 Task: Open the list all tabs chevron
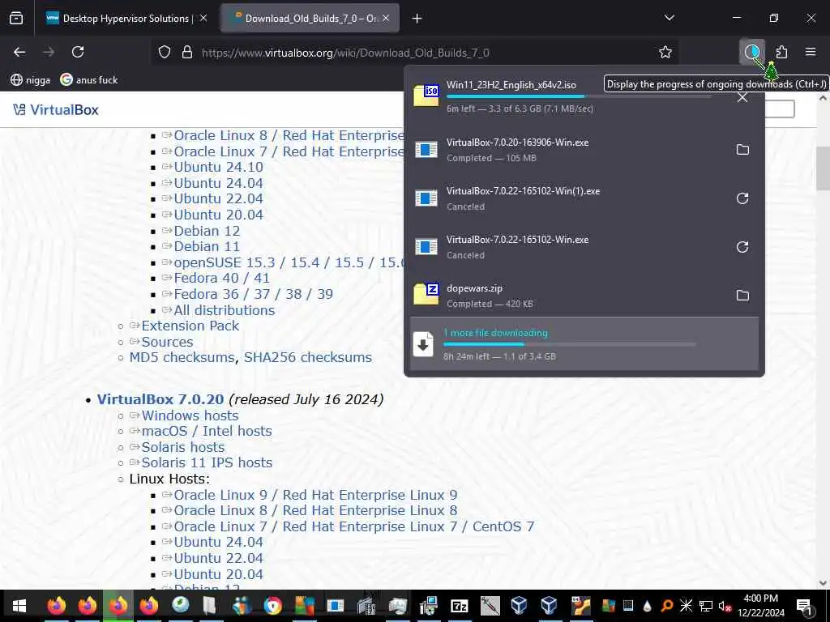(x=669, y=18)
